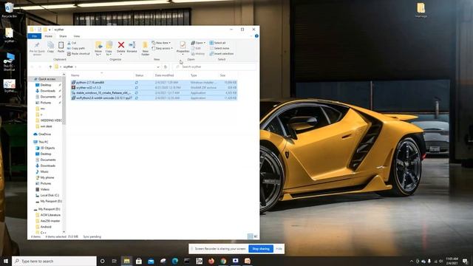Open the New item dropdown
This screenshot has height=266, width=473.
[161, 43]
